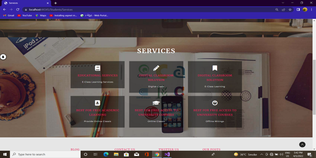Screen dimensions: 316x158
Task: Reload the Services page
Action: 18,9
